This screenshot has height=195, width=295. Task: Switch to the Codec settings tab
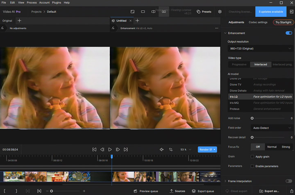(x=258, y=22)
